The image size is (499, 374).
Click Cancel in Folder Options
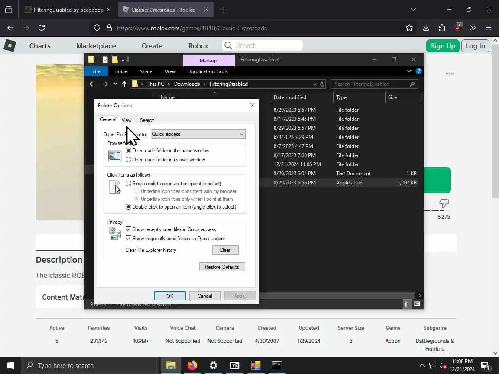click(204, 296)
